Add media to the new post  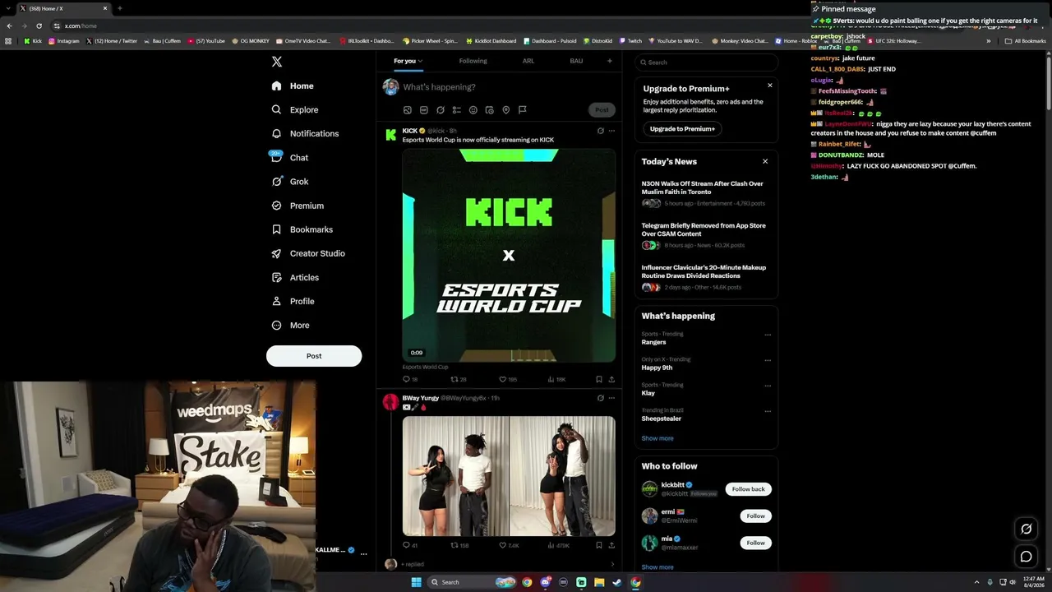tap(407, 110)
